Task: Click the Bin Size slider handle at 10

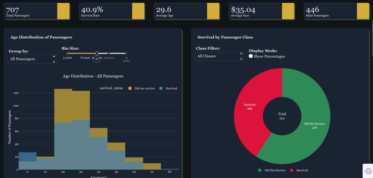Action: point(97,53)
